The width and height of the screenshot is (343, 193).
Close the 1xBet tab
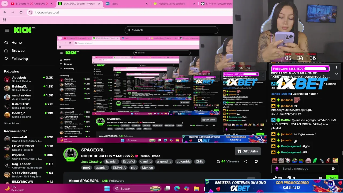[x=146, y=4]
